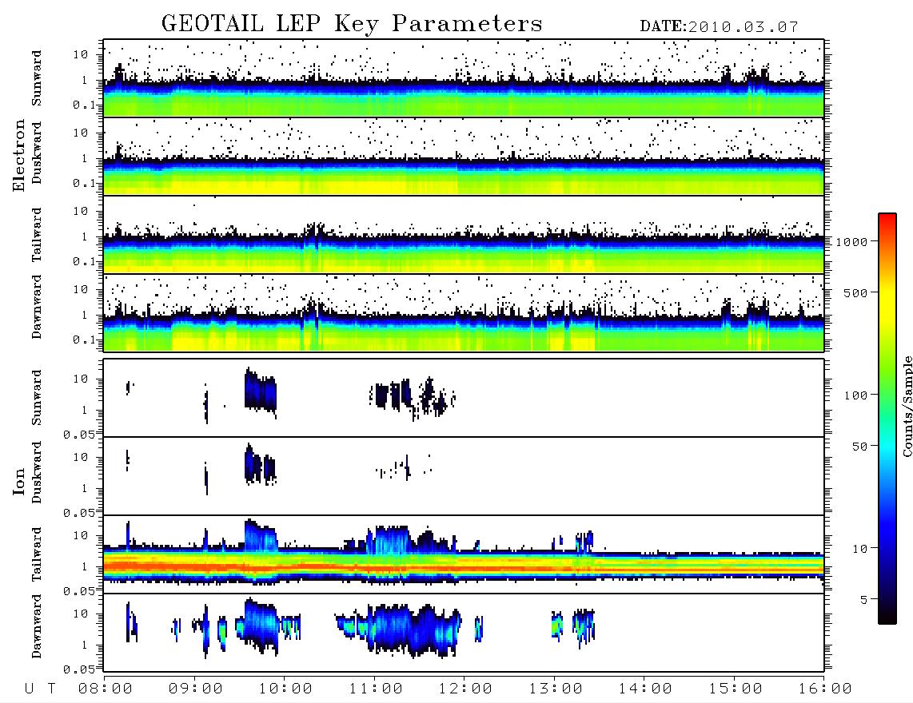
Task: Click the 12:00 time tick label
Action: point(465,689)
